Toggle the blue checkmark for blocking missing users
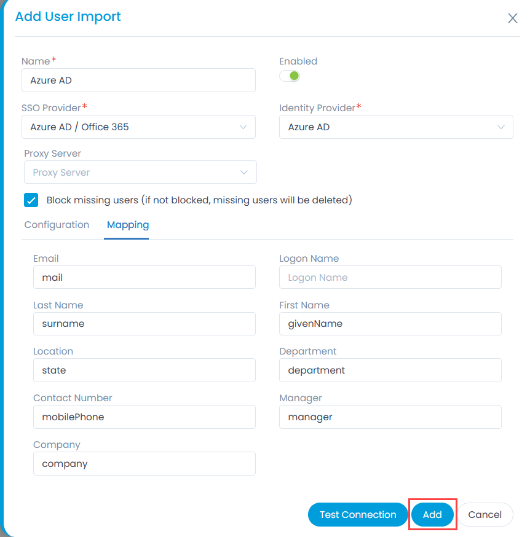The width and height of the screenshot is (530, 537). click(x=31, y=200)
